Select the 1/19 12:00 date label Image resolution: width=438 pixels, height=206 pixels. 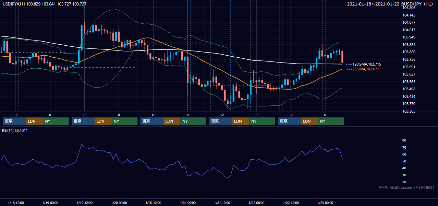[x=84, y=203]
